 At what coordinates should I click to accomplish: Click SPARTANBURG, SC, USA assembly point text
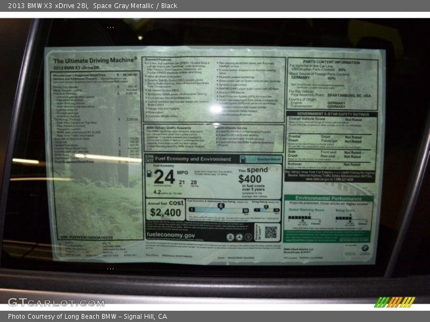(x=349, y=96)
